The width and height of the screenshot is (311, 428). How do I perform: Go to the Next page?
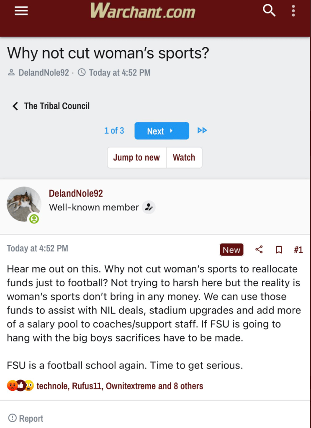click(161, 131)
